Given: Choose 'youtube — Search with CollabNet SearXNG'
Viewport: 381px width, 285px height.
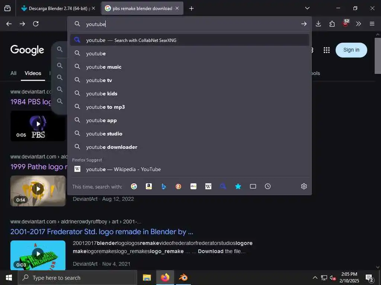Looking at the screenshot, I should [189, 40].
